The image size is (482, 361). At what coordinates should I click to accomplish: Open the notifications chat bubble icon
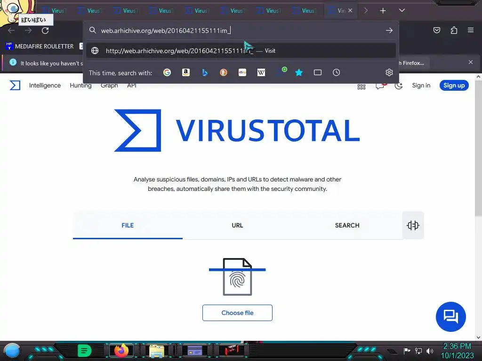click(380, 86)
